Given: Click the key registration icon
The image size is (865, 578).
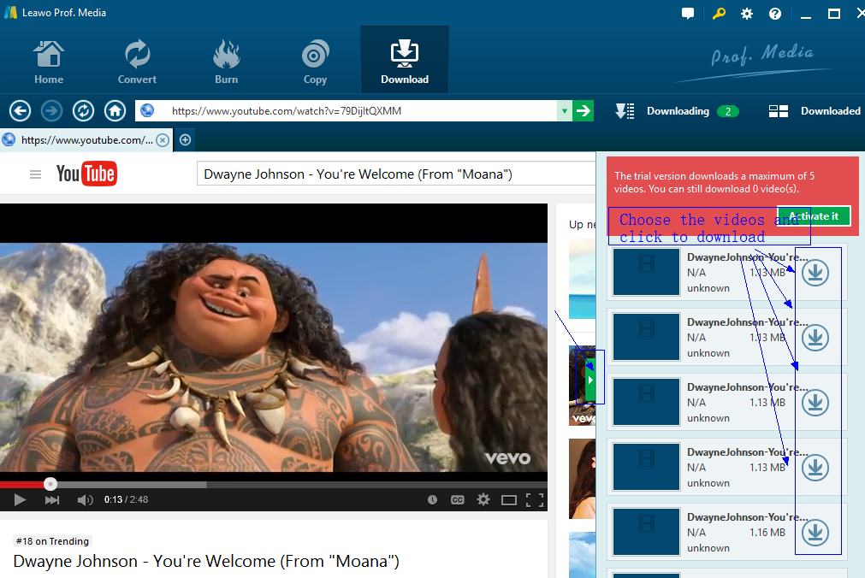Looking at the screenshot, I should (x=718, y=13).
